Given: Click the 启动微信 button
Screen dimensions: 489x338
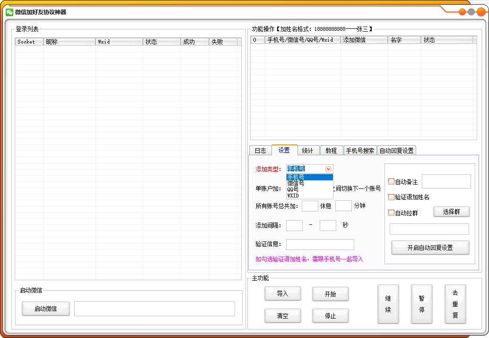Looking at the screenshot, I should (46, 309).
